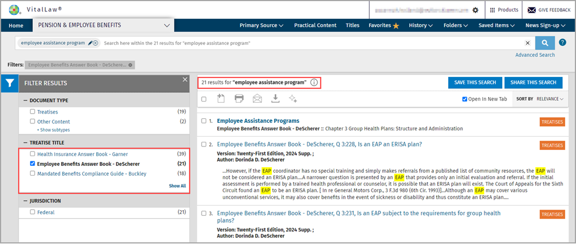Open the Favorites menu item
Screen dimensions: 576x244
click(380, 25)
